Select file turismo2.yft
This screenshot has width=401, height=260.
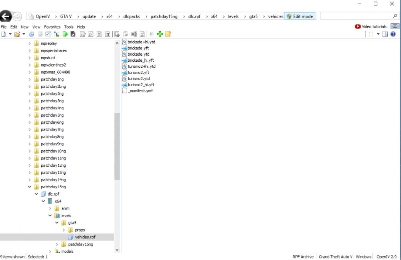tap(138, 73)
